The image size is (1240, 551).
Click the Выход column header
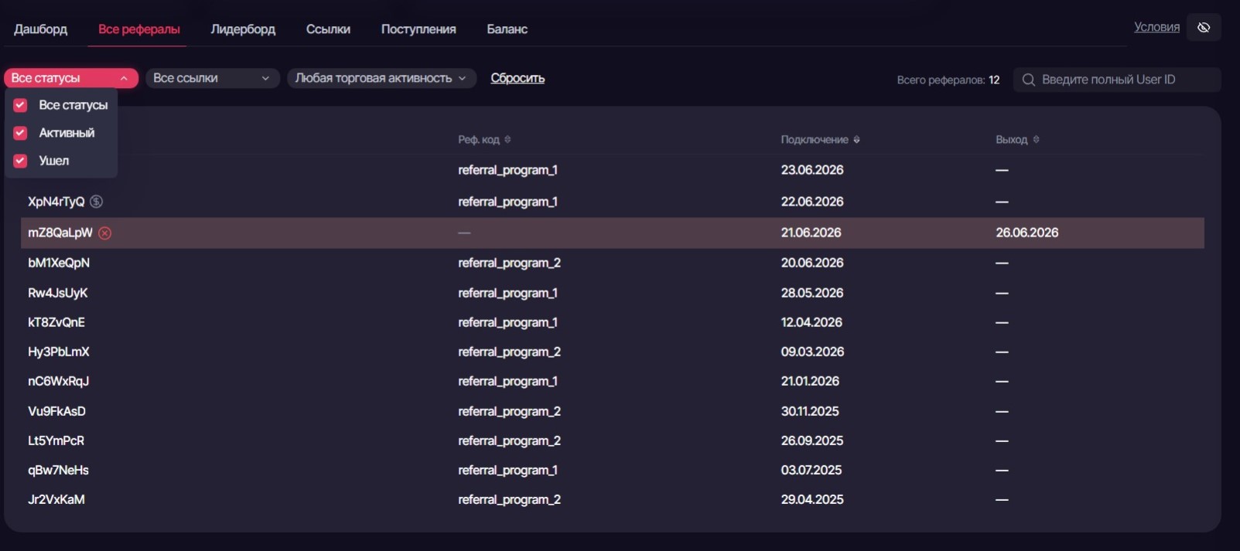(x=1011, y=140)
